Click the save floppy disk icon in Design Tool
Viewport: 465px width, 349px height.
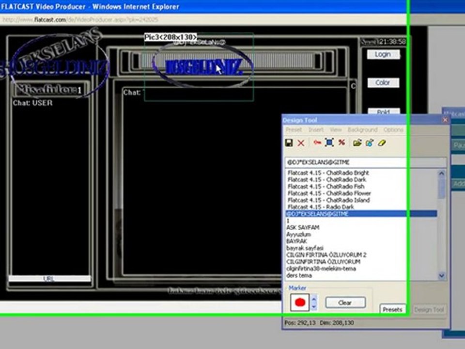pyautogui.click(x=289, y=143)
